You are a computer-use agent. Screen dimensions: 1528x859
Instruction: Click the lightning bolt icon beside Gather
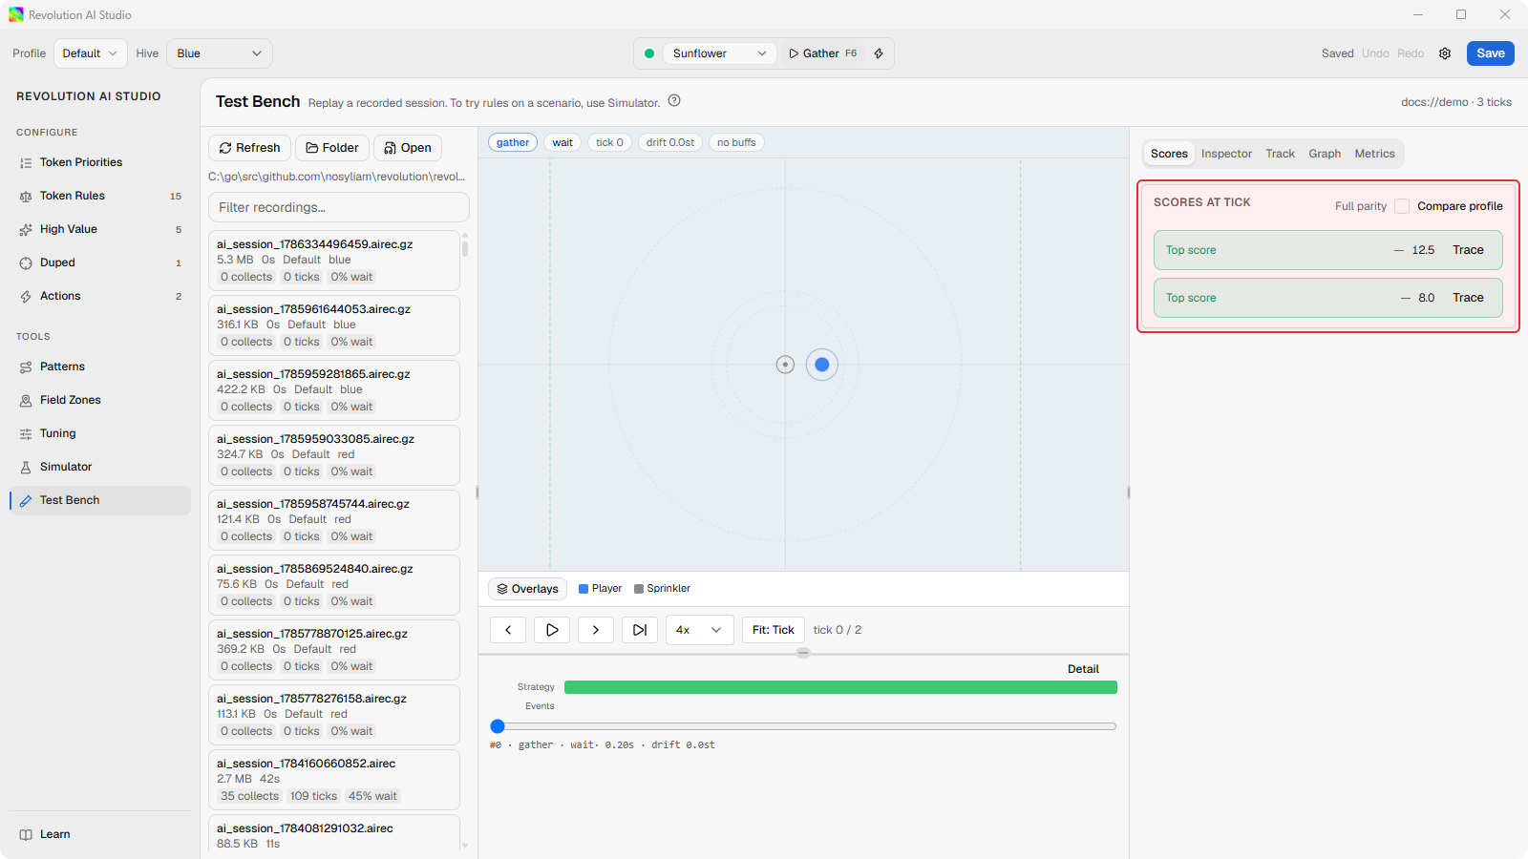[x=879, y=53]
